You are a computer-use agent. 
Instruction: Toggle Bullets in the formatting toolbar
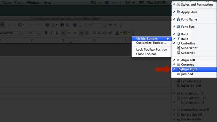click(x=99, y=33)
